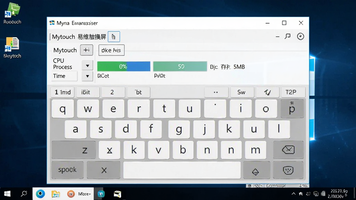The height and width of the screenshot is (200, 356).
Task: Tap the 'q' key
Action: click(x=63, y=109)
